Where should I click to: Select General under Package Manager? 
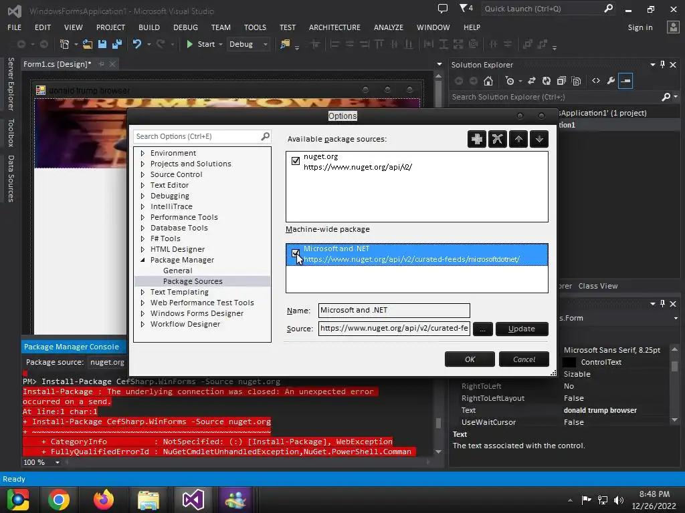177,271
